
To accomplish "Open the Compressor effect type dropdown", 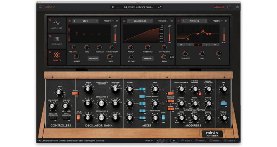I will tap(140, 21).
